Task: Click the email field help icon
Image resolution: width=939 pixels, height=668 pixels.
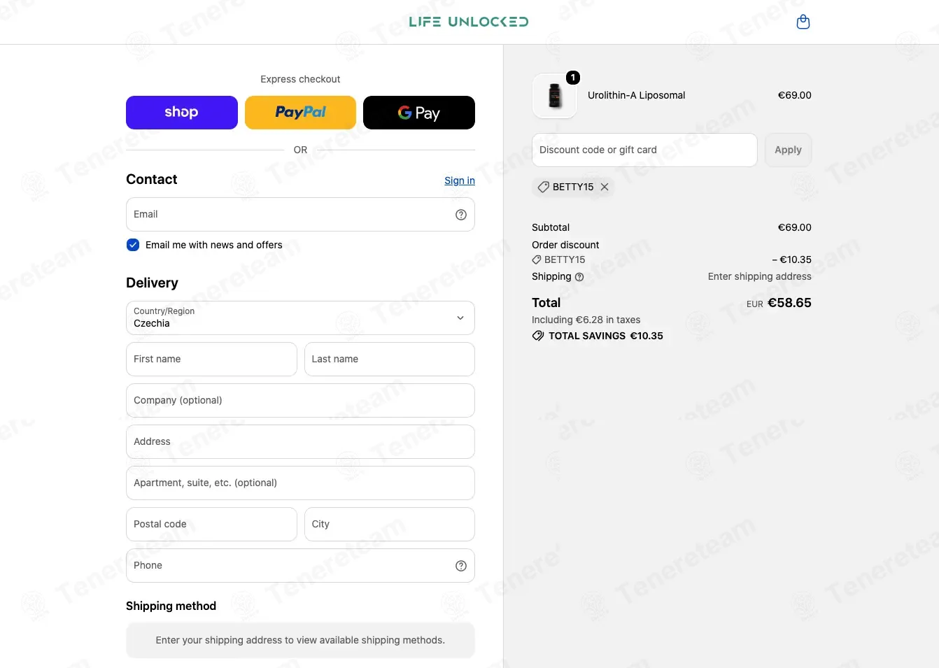Action: (461, 215)
